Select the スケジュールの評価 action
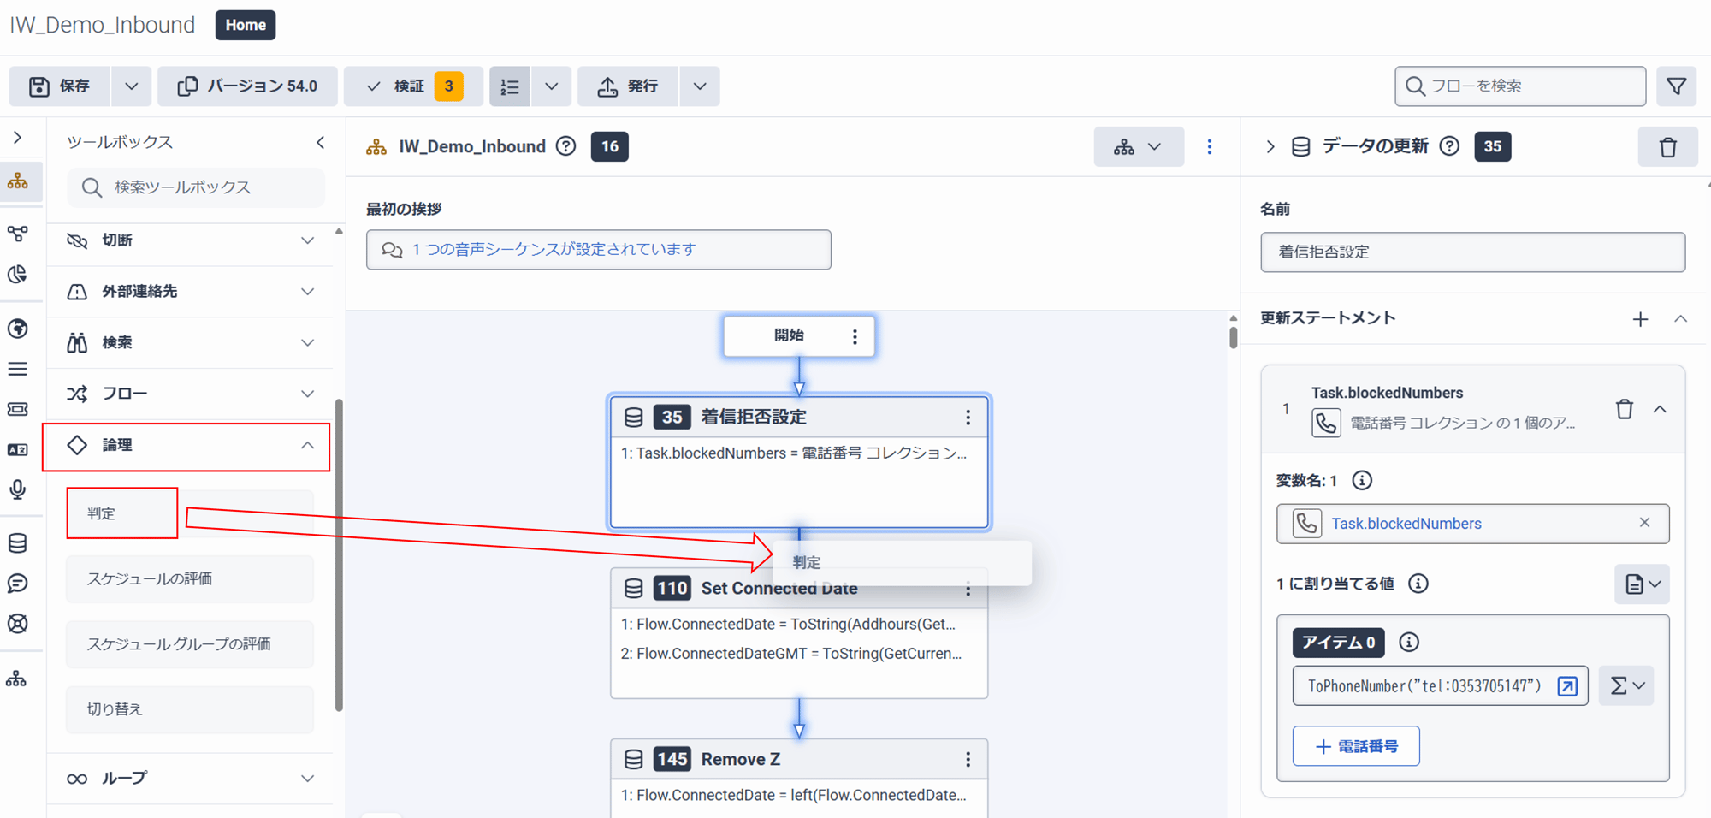 click(190, 579)
